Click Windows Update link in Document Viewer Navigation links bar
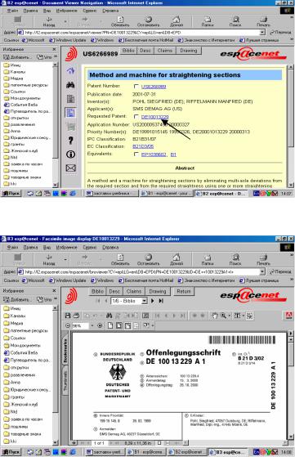The height and width of the screenshot is (457, 295). [x=68, y=40]
